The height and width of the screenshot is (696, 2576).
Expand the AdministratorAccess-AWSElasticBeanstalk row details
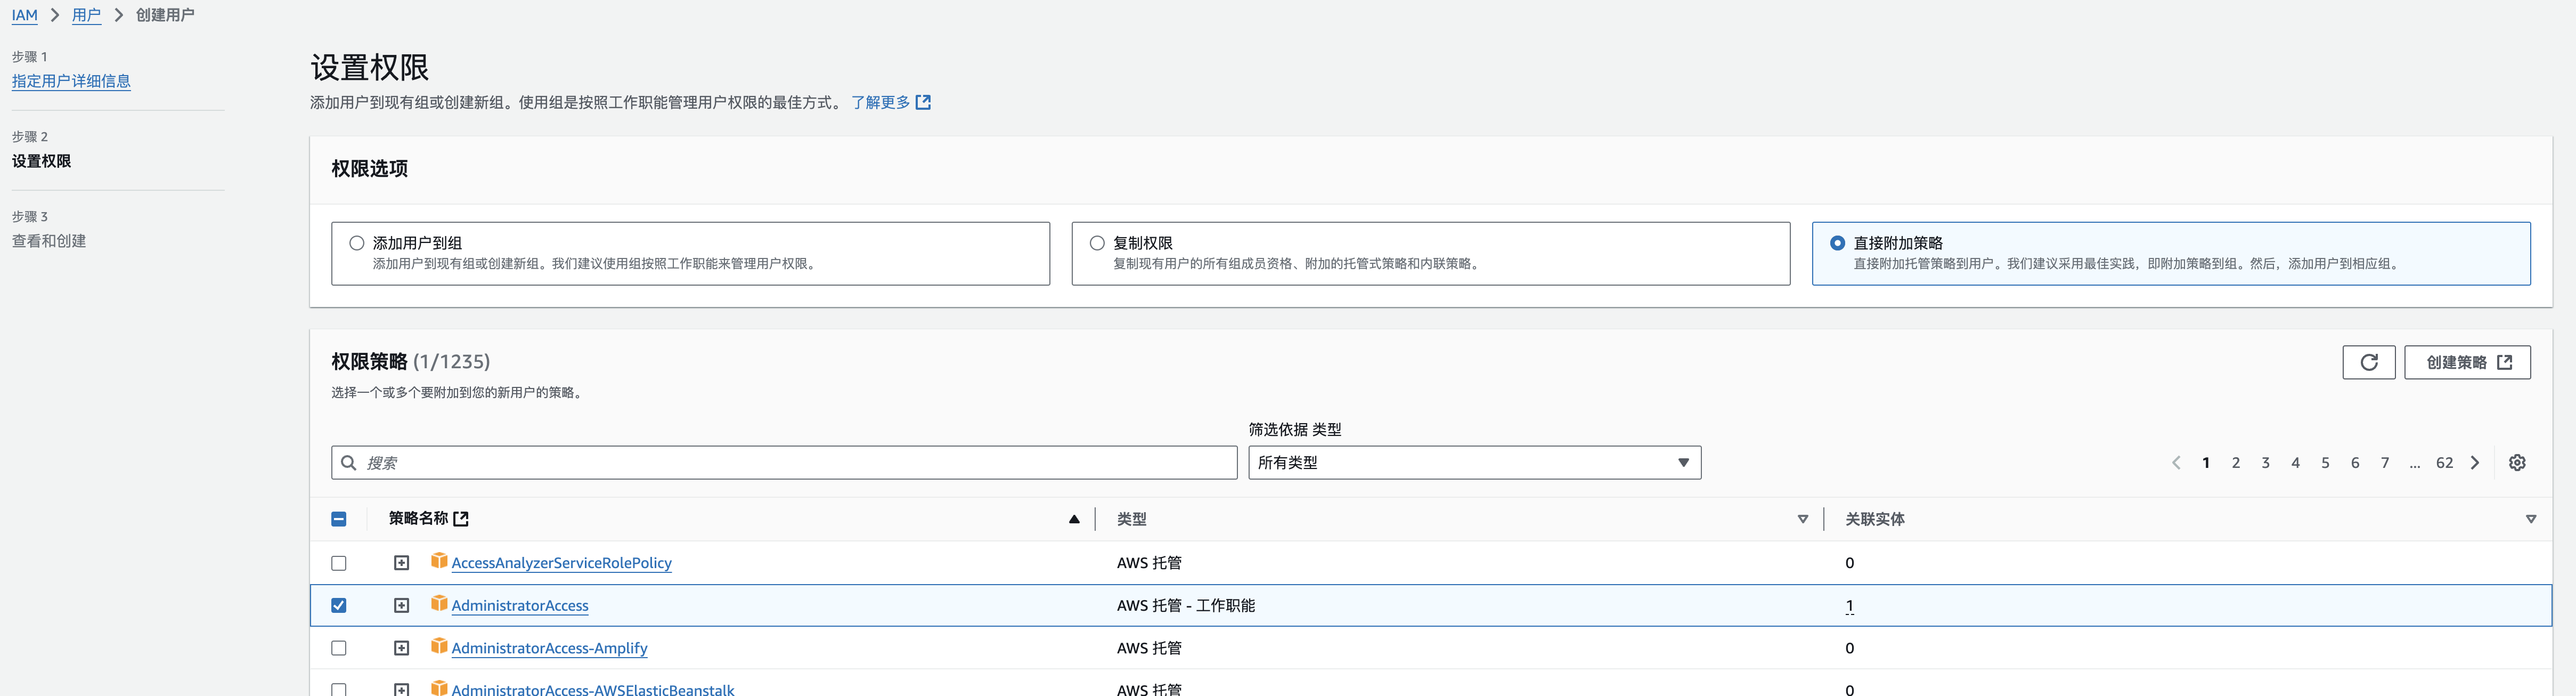coord(401,689)
